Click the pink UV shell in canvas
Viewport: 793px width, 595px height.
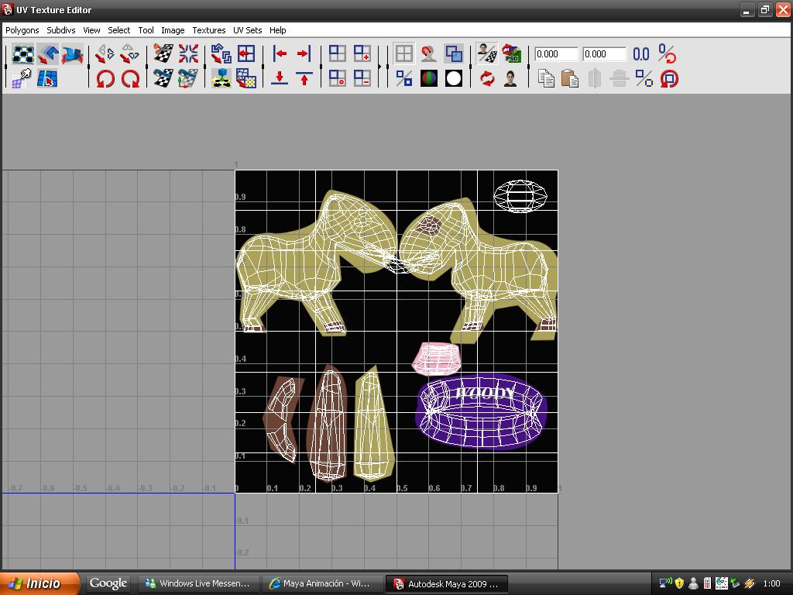click(x=436, y=358)
